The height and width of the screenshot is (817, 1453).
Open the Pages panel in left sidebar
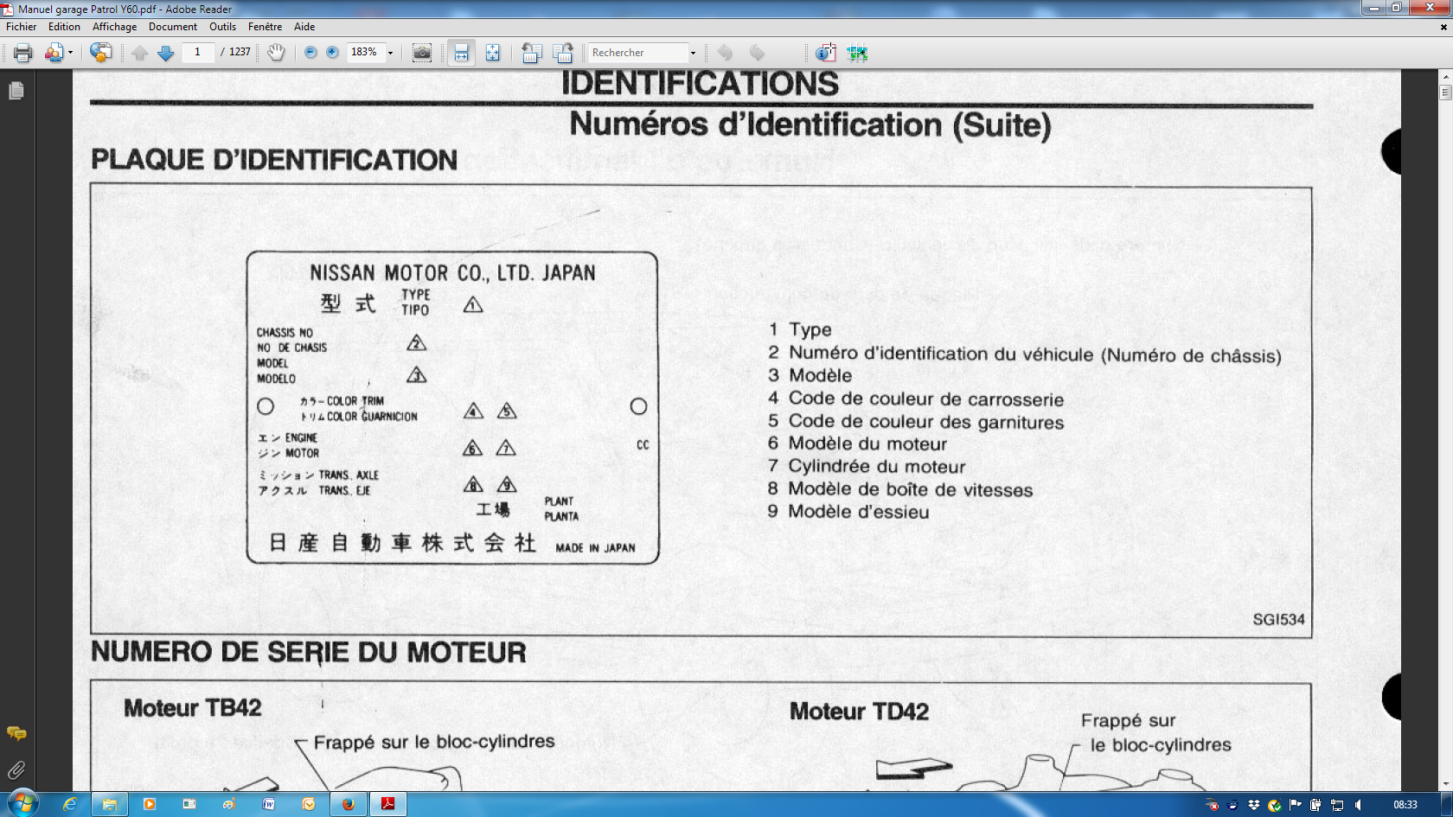[x=16, y=91]
